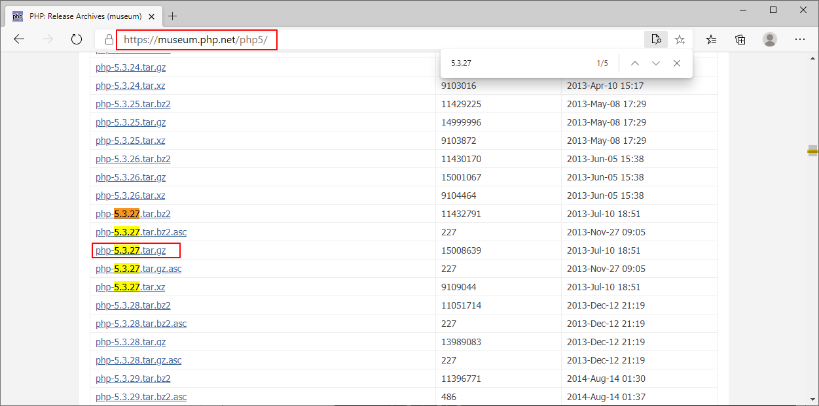Reload the current page

(77, 39)
